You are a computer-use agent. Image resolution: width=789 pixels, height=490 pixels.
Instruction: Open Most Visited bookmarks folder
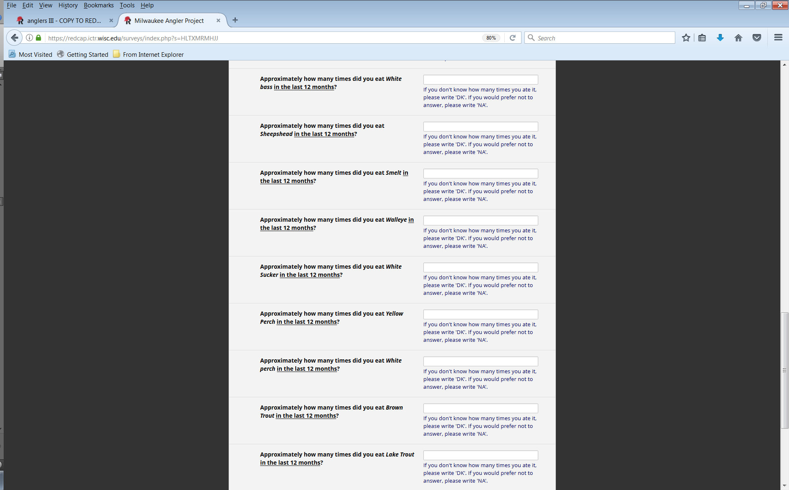[x=31, y=54]
